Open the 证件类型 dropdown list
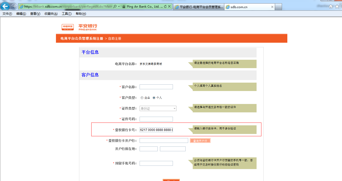The width and height of the screenshot is (342, 181). point(158,109)
